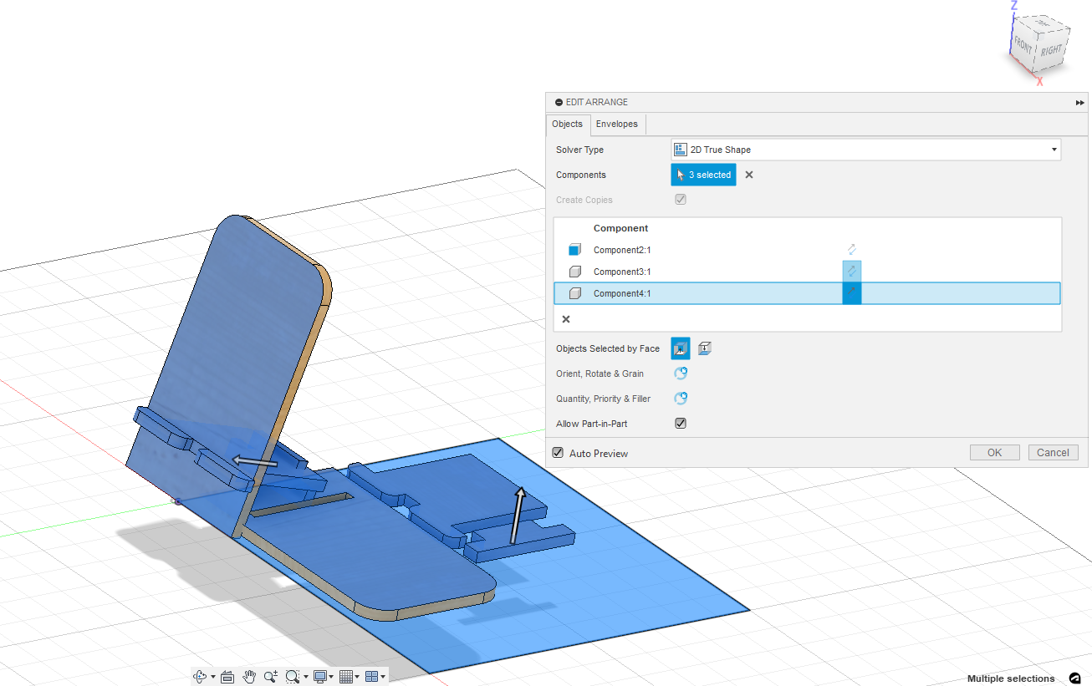
Task: Open Quantity, Priority & Filler settings icon
Action: point(681,399)
